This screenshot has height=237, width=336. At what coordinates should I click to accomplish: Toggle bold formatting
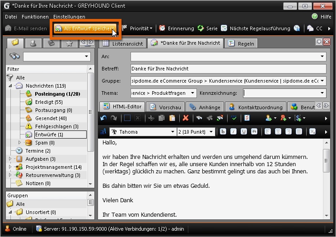(223, 131)
